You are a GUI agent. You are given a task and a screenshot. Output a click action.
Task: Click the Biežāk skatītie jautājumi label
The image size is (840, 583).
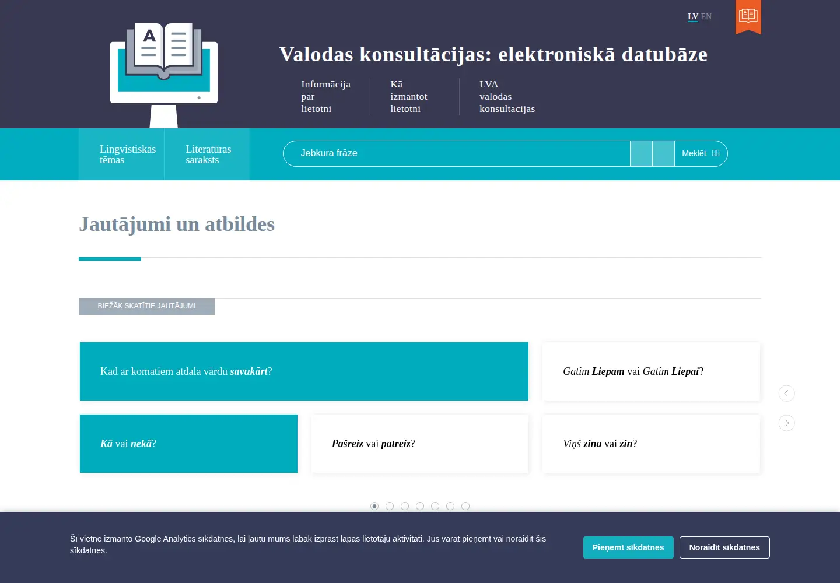pos(146,306)
